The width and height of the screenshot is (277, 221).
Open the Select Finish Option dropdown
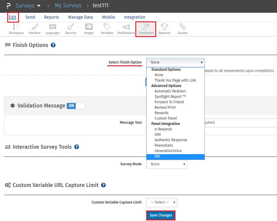coord(175,62)
